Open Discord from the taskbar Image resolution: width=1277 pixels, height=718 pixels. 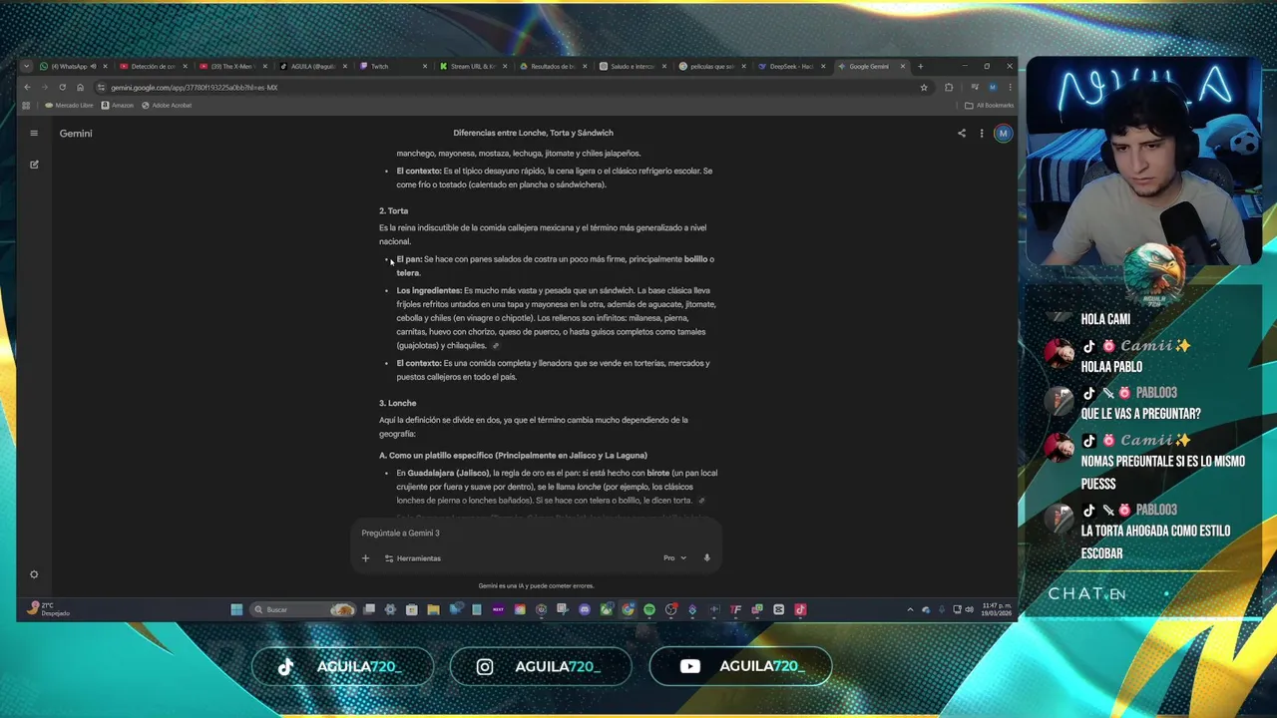click(585, 609)
